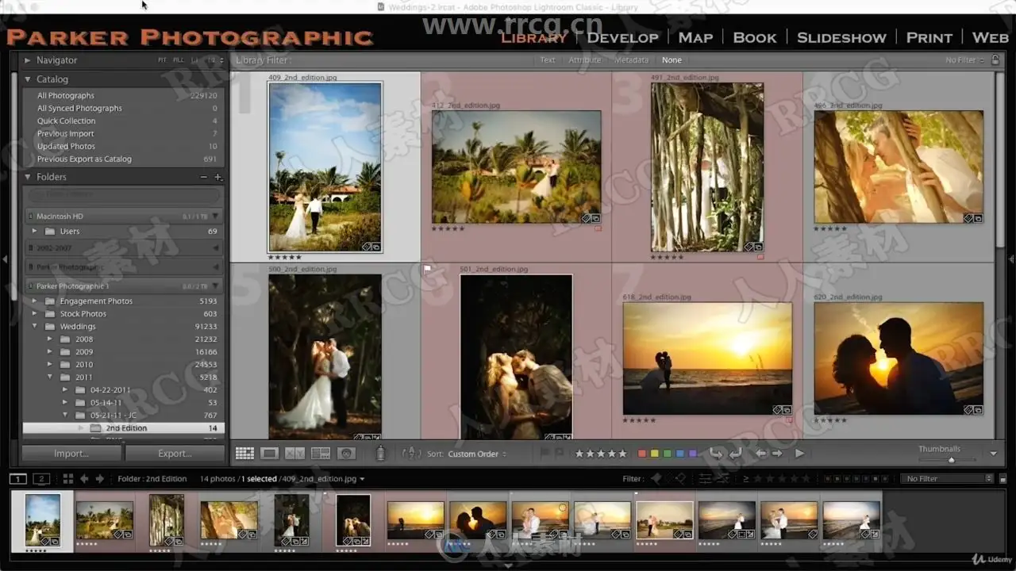Set the flagged (pick) status in the toolbar
The image size is (1016, 571).
pos(545,454)
